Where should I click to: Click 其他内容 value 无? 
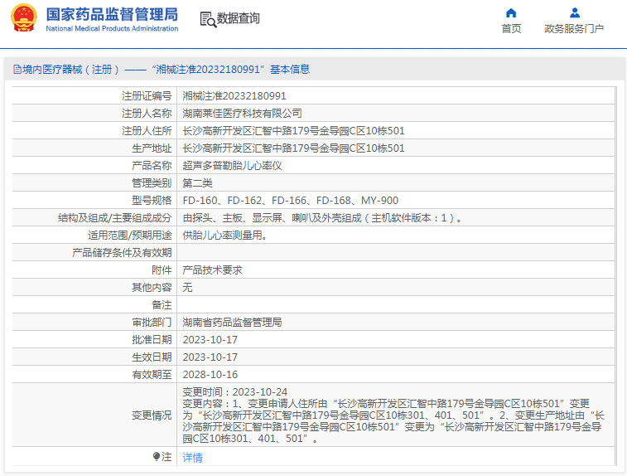pyautogui.click(x=187, y=288)
